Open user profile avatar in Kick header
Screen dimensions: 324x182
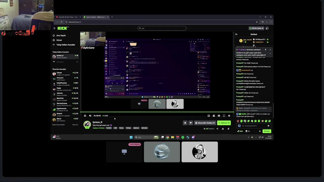(x=267, y=28)
